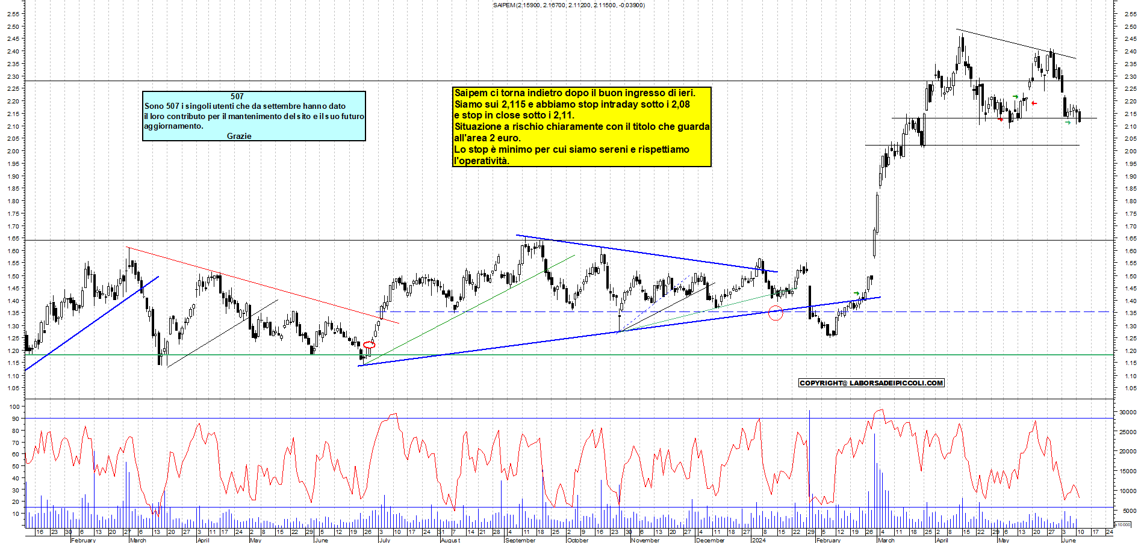The width and height of the screenshot is (1138, 543).
Task: Click the red ellipse marker near late June
Action: pos(369,345)
